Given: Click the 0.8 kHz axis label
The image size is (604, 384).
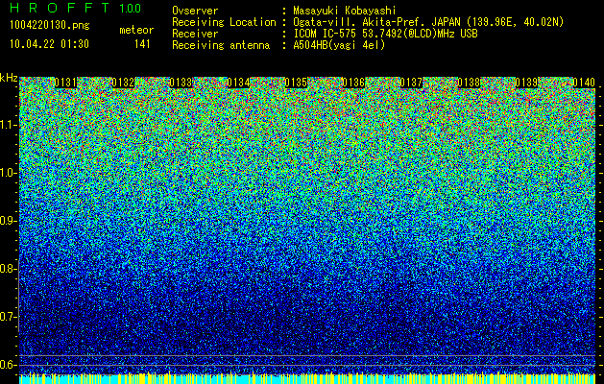Looking at the screenshot, I should pos(8,269).
